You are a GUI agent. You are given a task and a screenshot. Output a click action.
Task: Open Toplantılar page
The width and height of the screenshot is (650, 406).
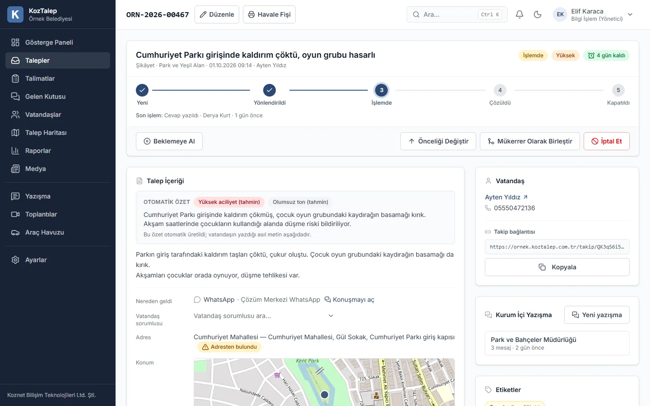(58, 214)
